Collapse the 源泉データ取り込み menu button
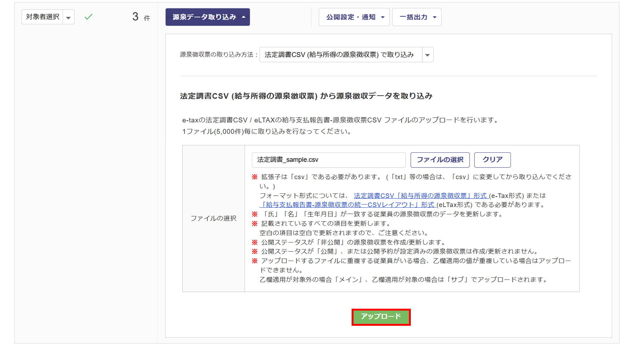The width and height of the screenshot is (633, 347). (x=207, y=17)
